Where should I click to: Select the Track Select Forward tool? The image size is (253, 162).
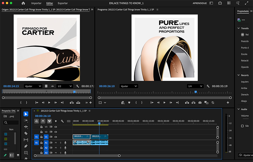pyautogui.click(x=26, y=121)
